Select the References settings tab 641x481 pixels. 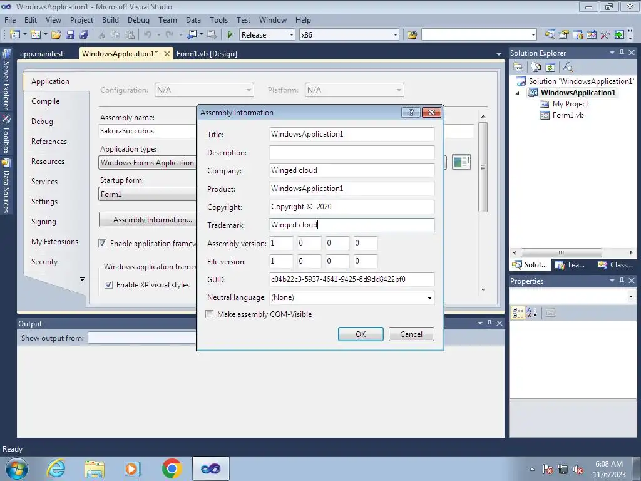coord(49,142)
